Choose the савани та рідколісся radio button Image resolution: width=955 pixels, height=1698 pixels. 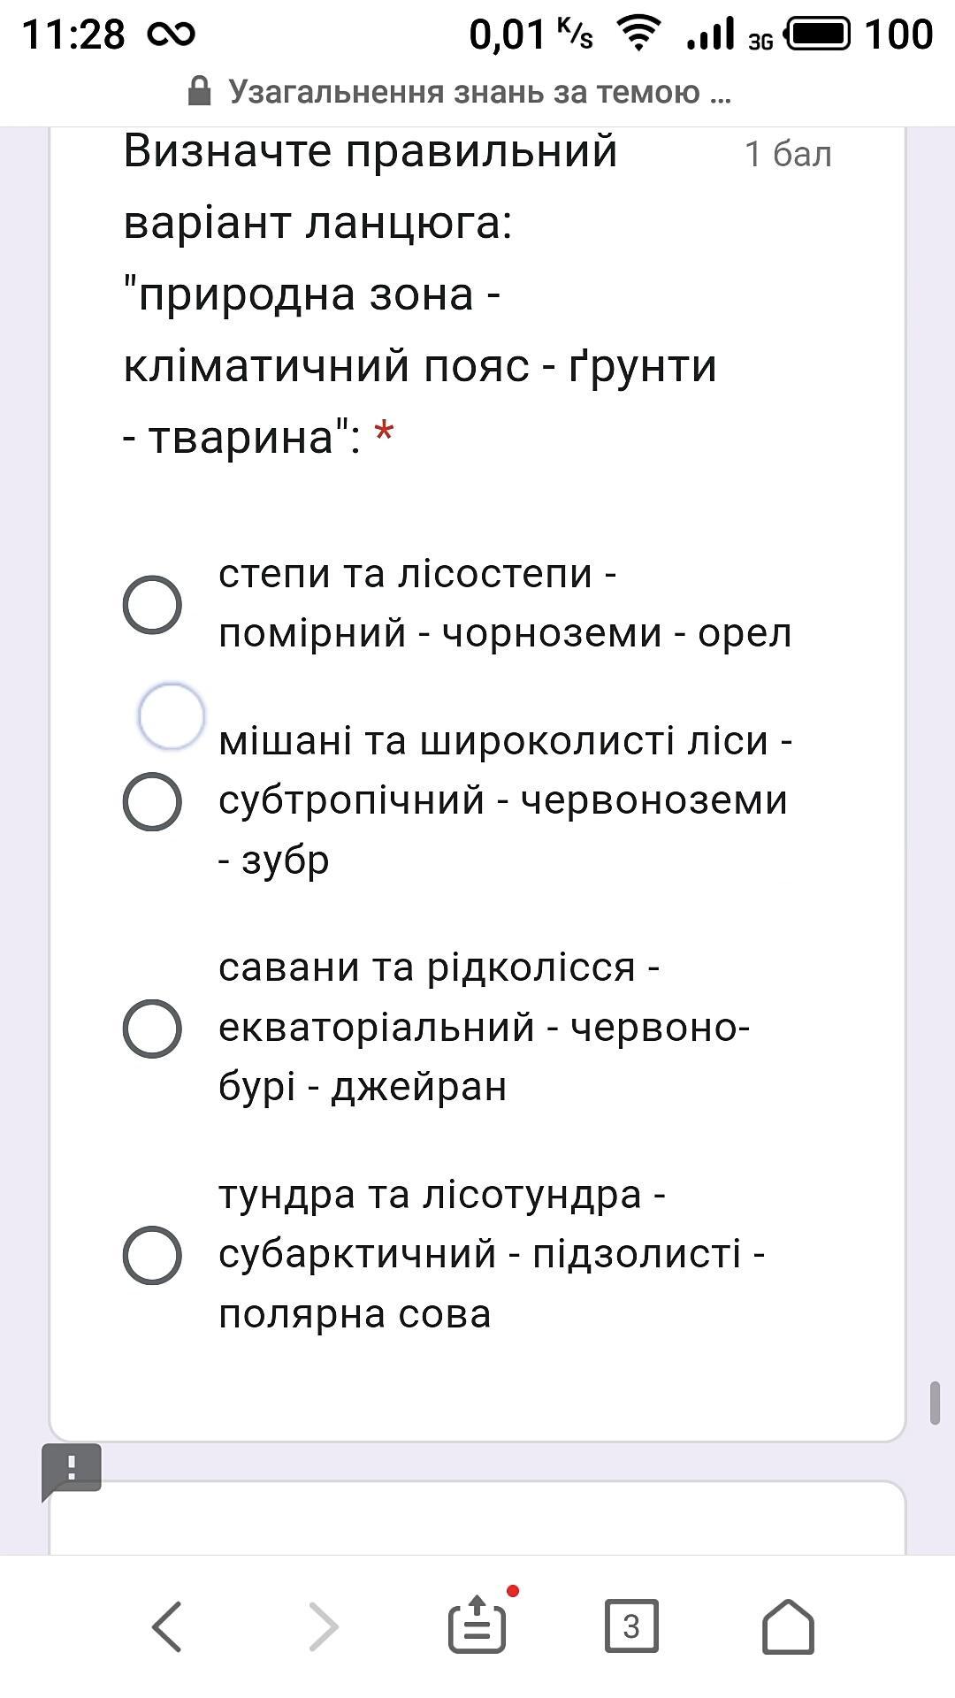(x=152, y=1029)
